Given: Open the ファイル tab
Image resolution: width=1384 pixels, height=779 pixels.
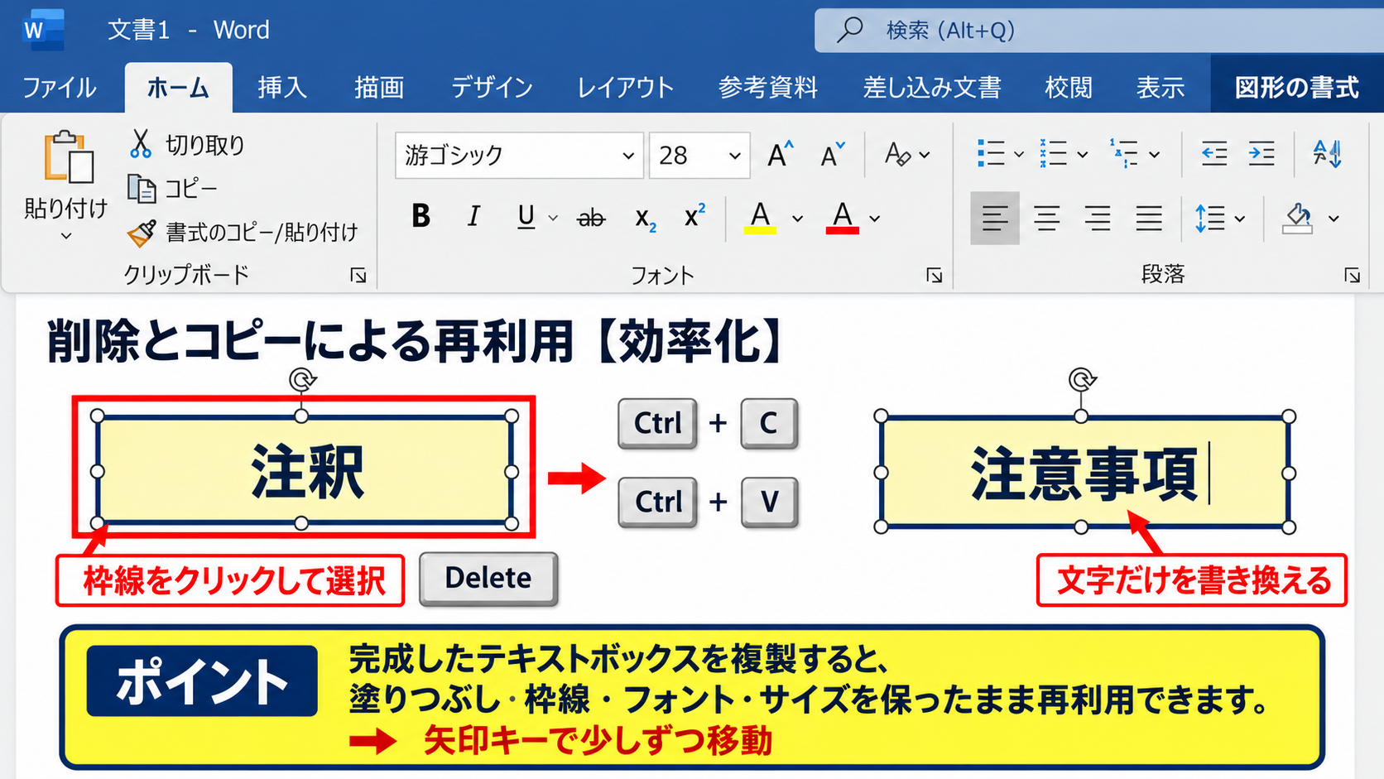Looking at the screenshot, I should (60, 87).
